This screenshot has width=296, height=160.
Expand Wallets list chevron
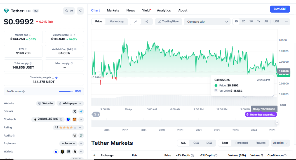pos(81,152)
